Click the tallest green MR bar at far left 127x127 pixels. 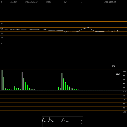click(x=2, y=80)
